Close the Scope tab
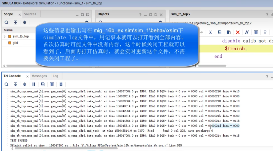The height and width of the screenshot is (151, 273). [19, 15]
